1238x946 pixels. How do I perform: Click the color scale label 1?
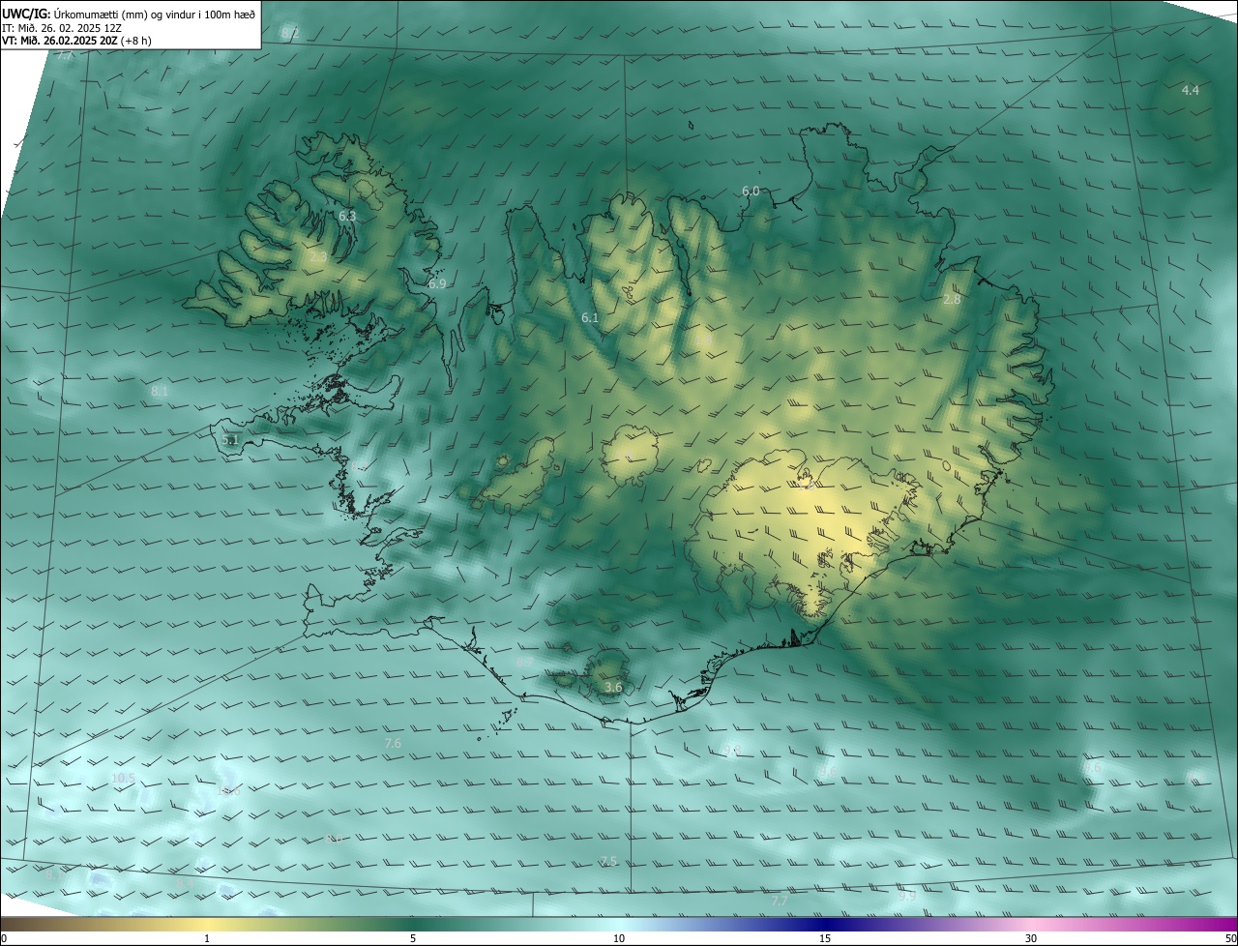[x=207, y=938]
